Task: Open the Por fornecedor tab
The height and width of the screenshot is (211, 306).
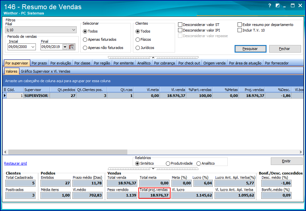Action: 276,63
